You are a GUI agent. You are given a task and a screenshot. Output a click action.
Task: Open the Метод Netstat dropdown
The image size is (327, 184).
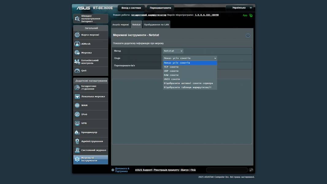(x=173, y=51)
